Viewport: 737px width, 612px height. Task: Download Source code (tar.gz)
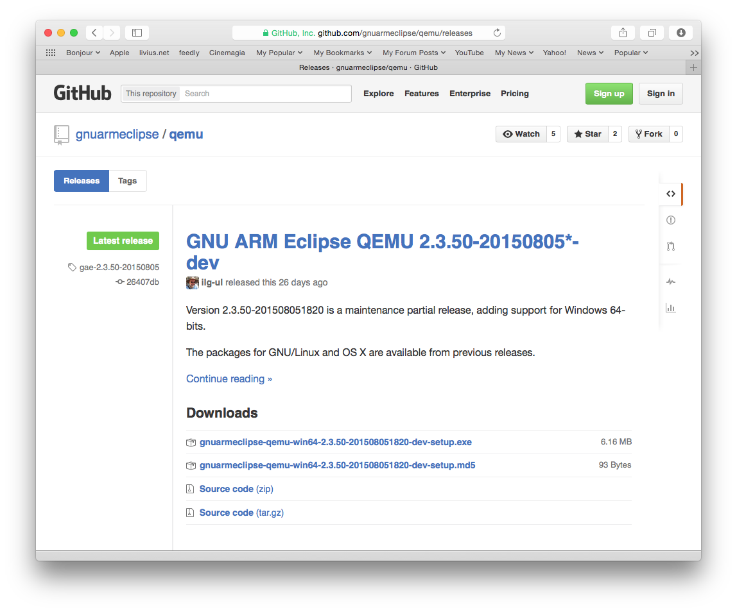coord(241,513)
